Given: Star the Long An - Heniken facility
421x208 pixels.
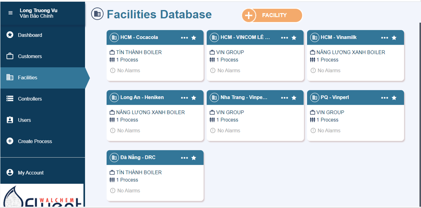Looking at the screenshot, I should pyautogui.click(x=194, y=98).
